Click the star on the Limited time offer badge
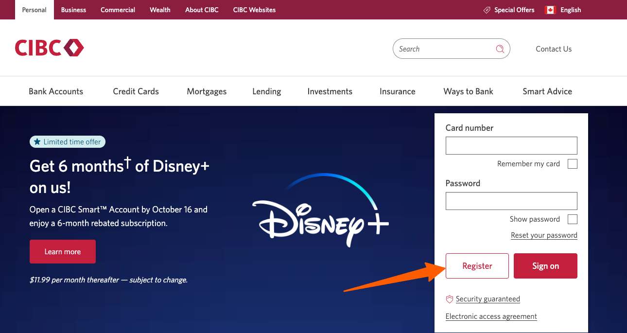Screen dimensions: 627x333 [x=37, y=141]
